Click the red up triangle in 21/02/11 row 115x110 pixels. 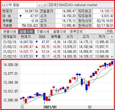tap(37, 52)
